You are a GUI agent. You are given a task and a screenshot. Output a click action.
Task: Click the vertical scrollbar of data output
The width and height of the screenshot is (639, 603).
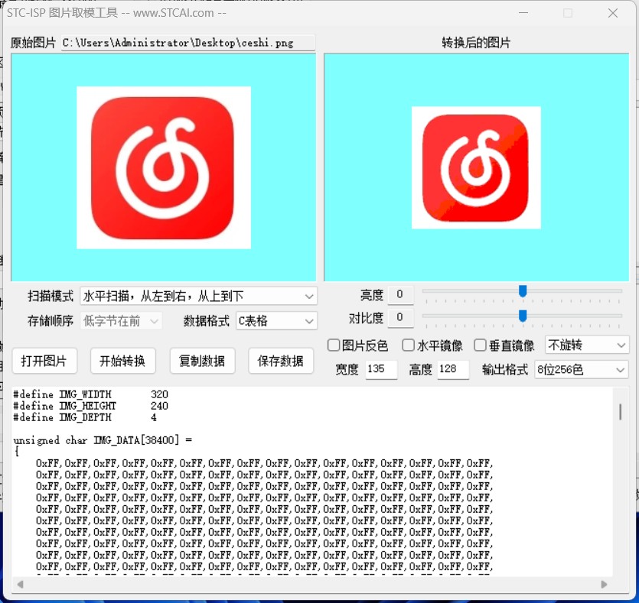click(620, 412)
